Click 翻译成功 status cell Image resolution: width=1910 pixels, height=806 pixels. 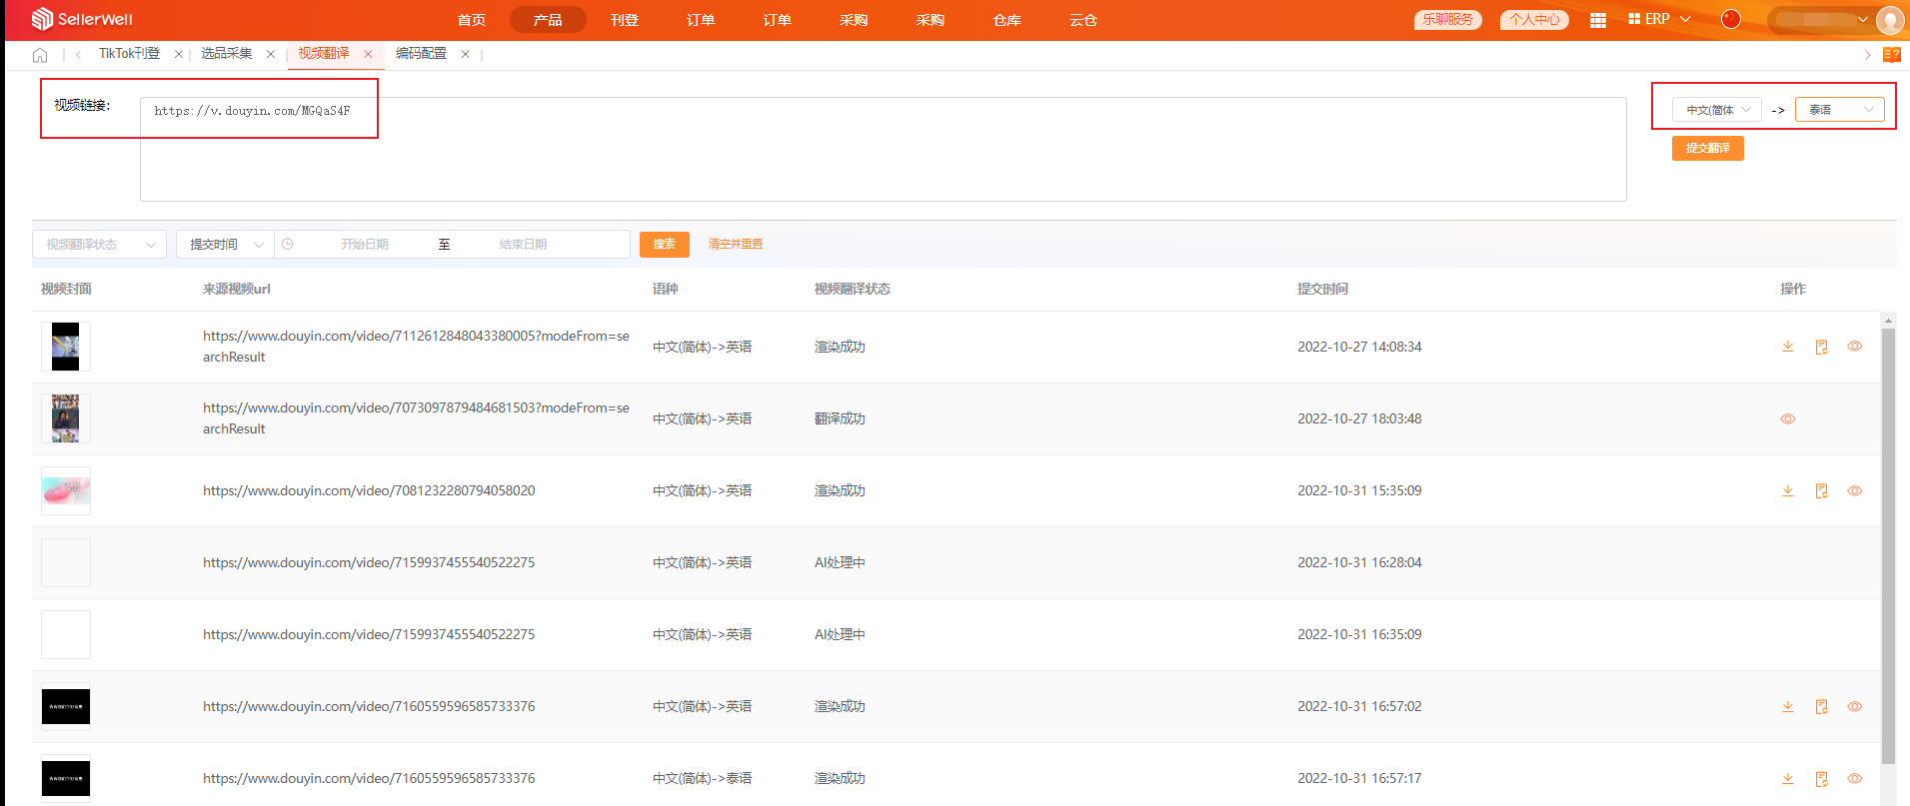[840, 418]
